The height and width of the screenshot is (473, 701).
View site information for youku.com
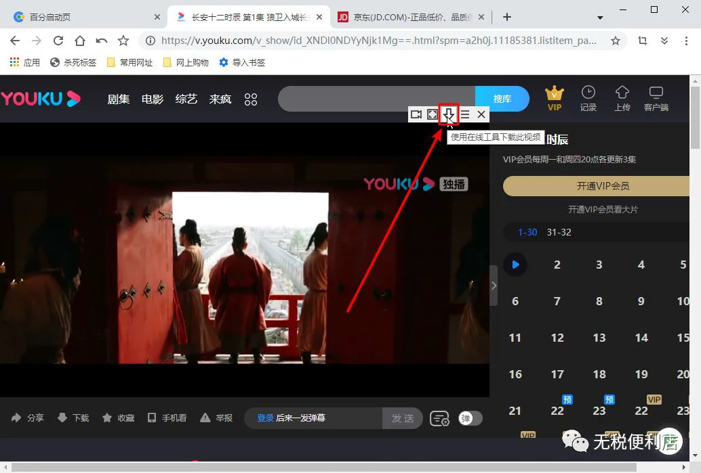pyautogui.click(x=151, y=41)
